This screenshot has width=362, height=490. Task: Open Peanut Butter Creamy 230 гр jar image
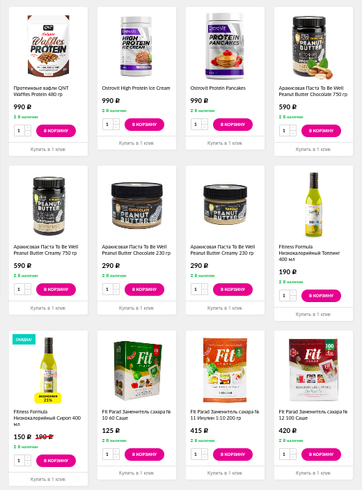coord(225,205)
